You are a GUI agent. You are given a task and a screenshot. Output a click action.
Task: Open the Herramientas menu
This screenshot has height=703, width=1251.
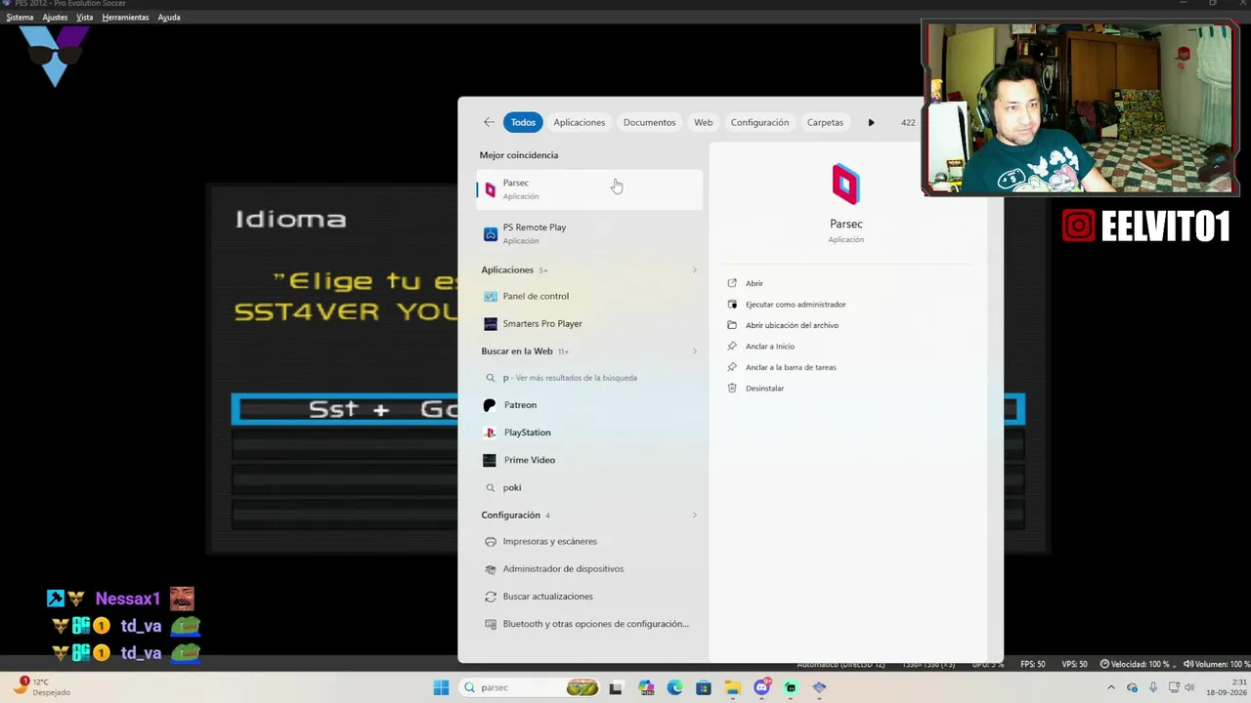coord(125,18)
